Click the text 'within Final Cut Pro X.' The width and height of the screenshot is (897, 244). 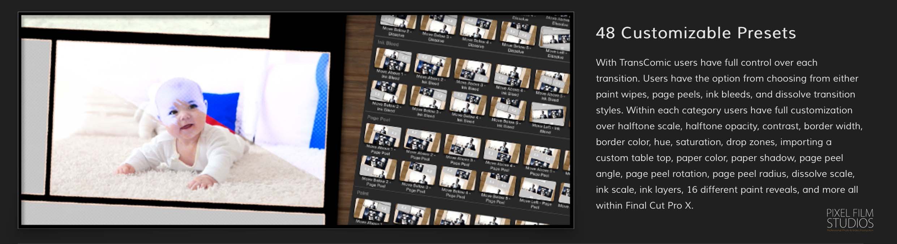click(x=644, y=205)
